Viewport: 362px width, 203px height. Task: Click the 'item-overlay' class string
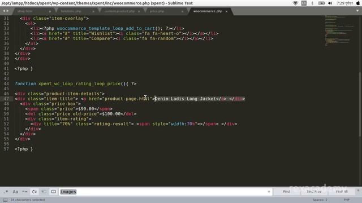[x=67, y=19]
